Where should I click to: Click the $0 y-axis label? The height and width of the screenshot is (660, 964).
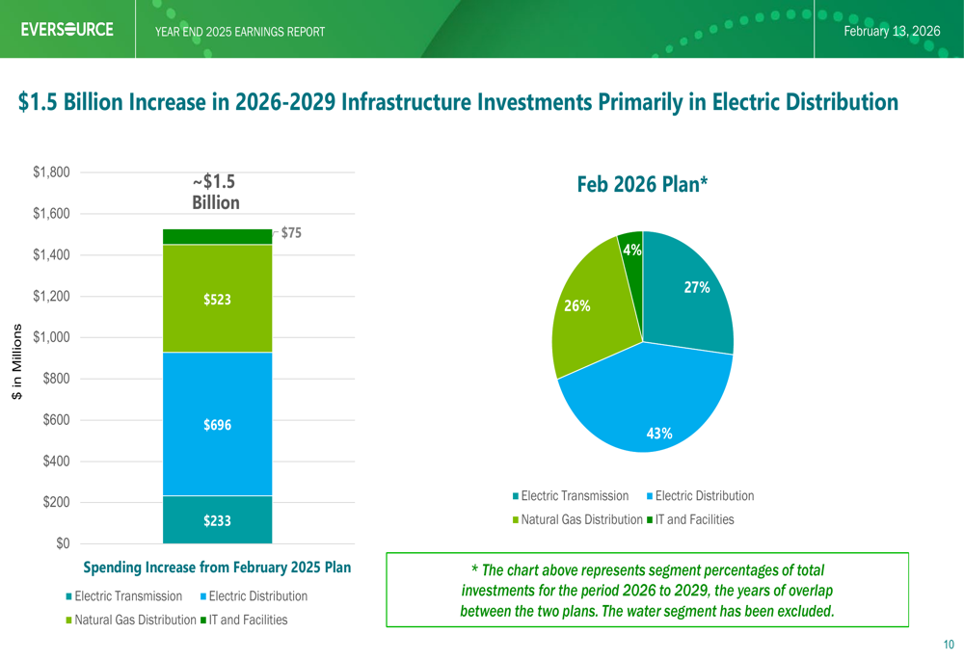(63, 543)
